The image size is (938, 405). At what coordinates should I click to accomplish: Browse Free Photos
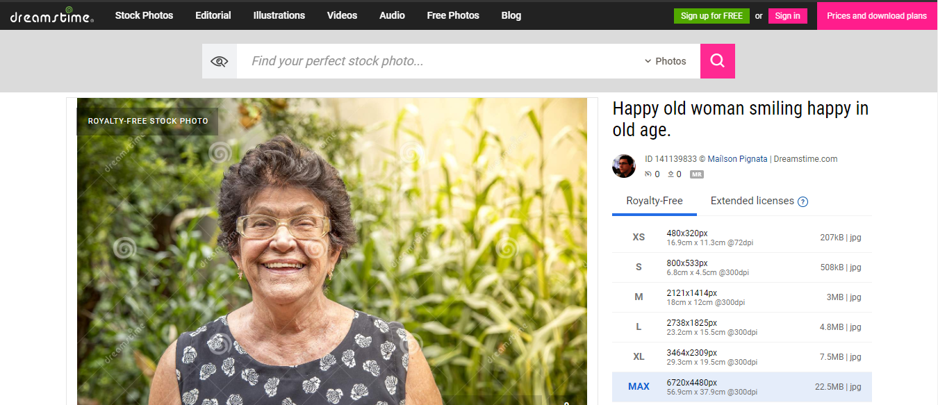coord(453,15)
